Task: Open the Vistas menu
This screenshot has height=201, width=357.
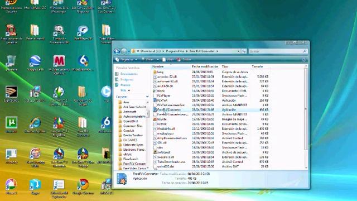Action: pos(148,60)
